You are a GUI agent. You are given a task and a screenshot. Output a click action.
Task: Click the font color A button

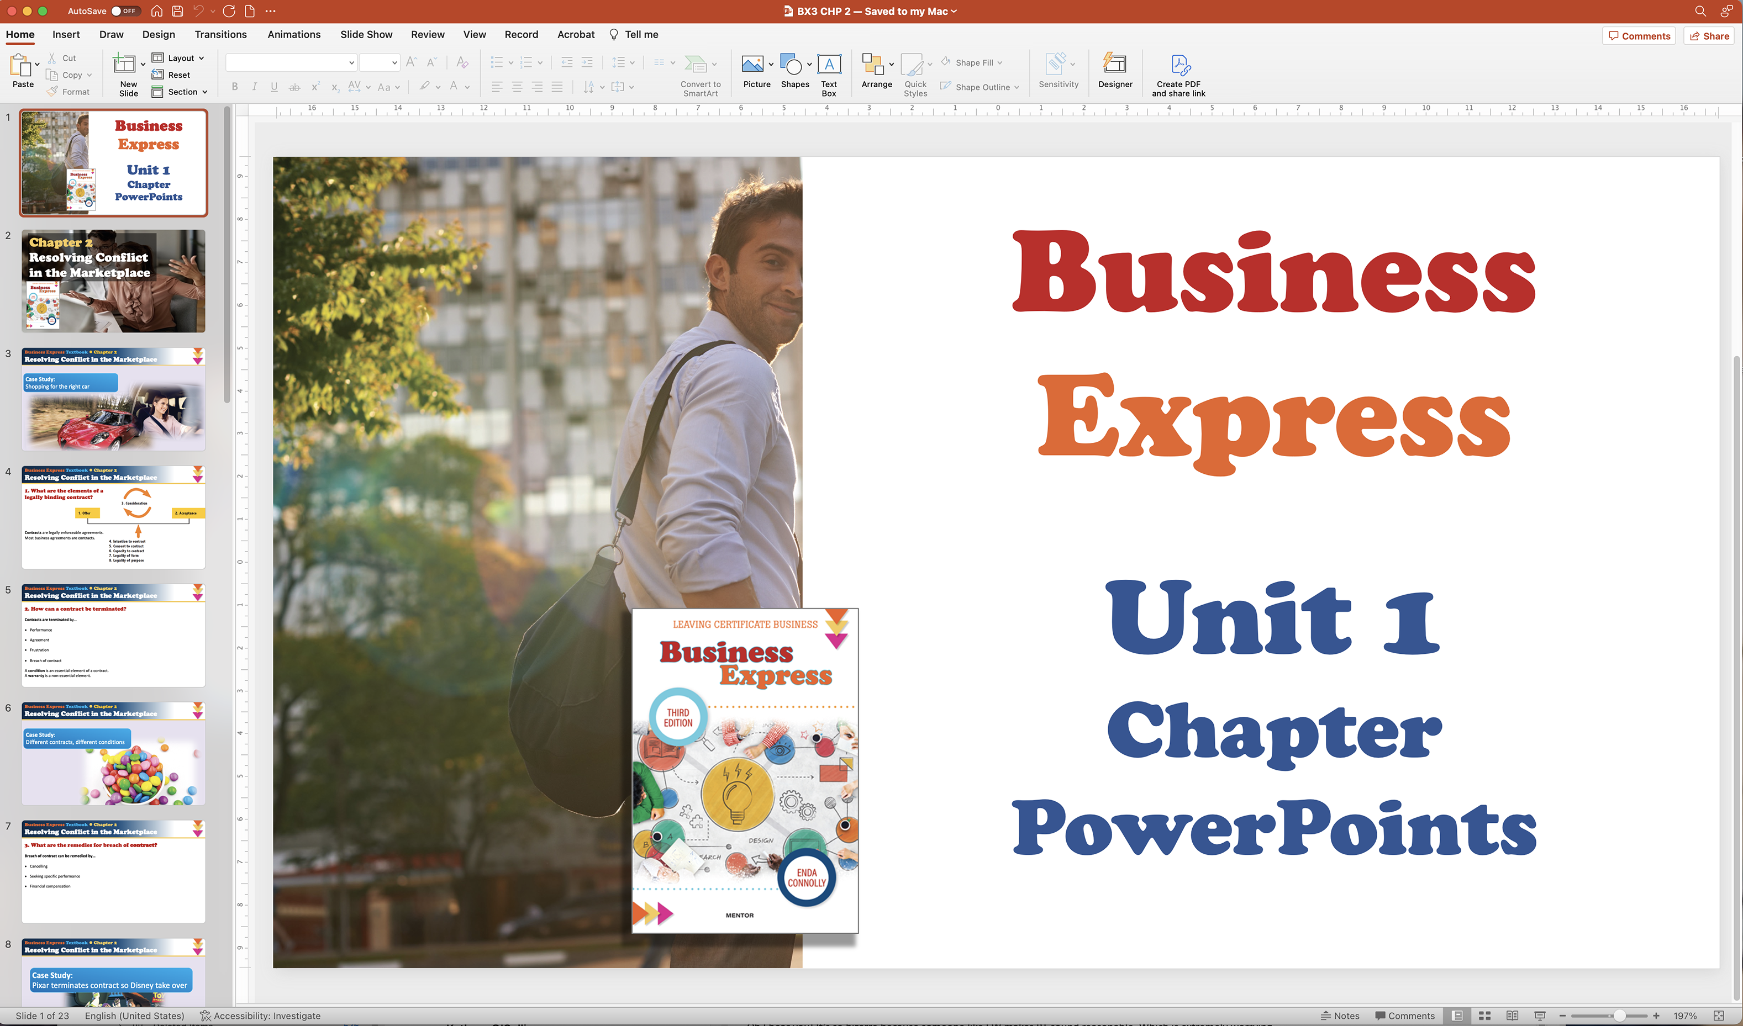[x=454, y=87]
